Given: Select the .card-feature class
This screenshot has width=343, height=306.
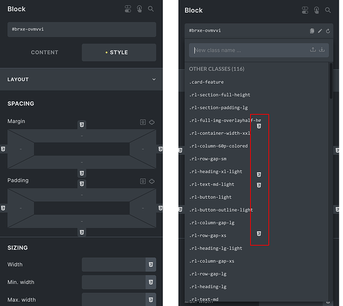Looking at the screenshot, I should (206, 82).
